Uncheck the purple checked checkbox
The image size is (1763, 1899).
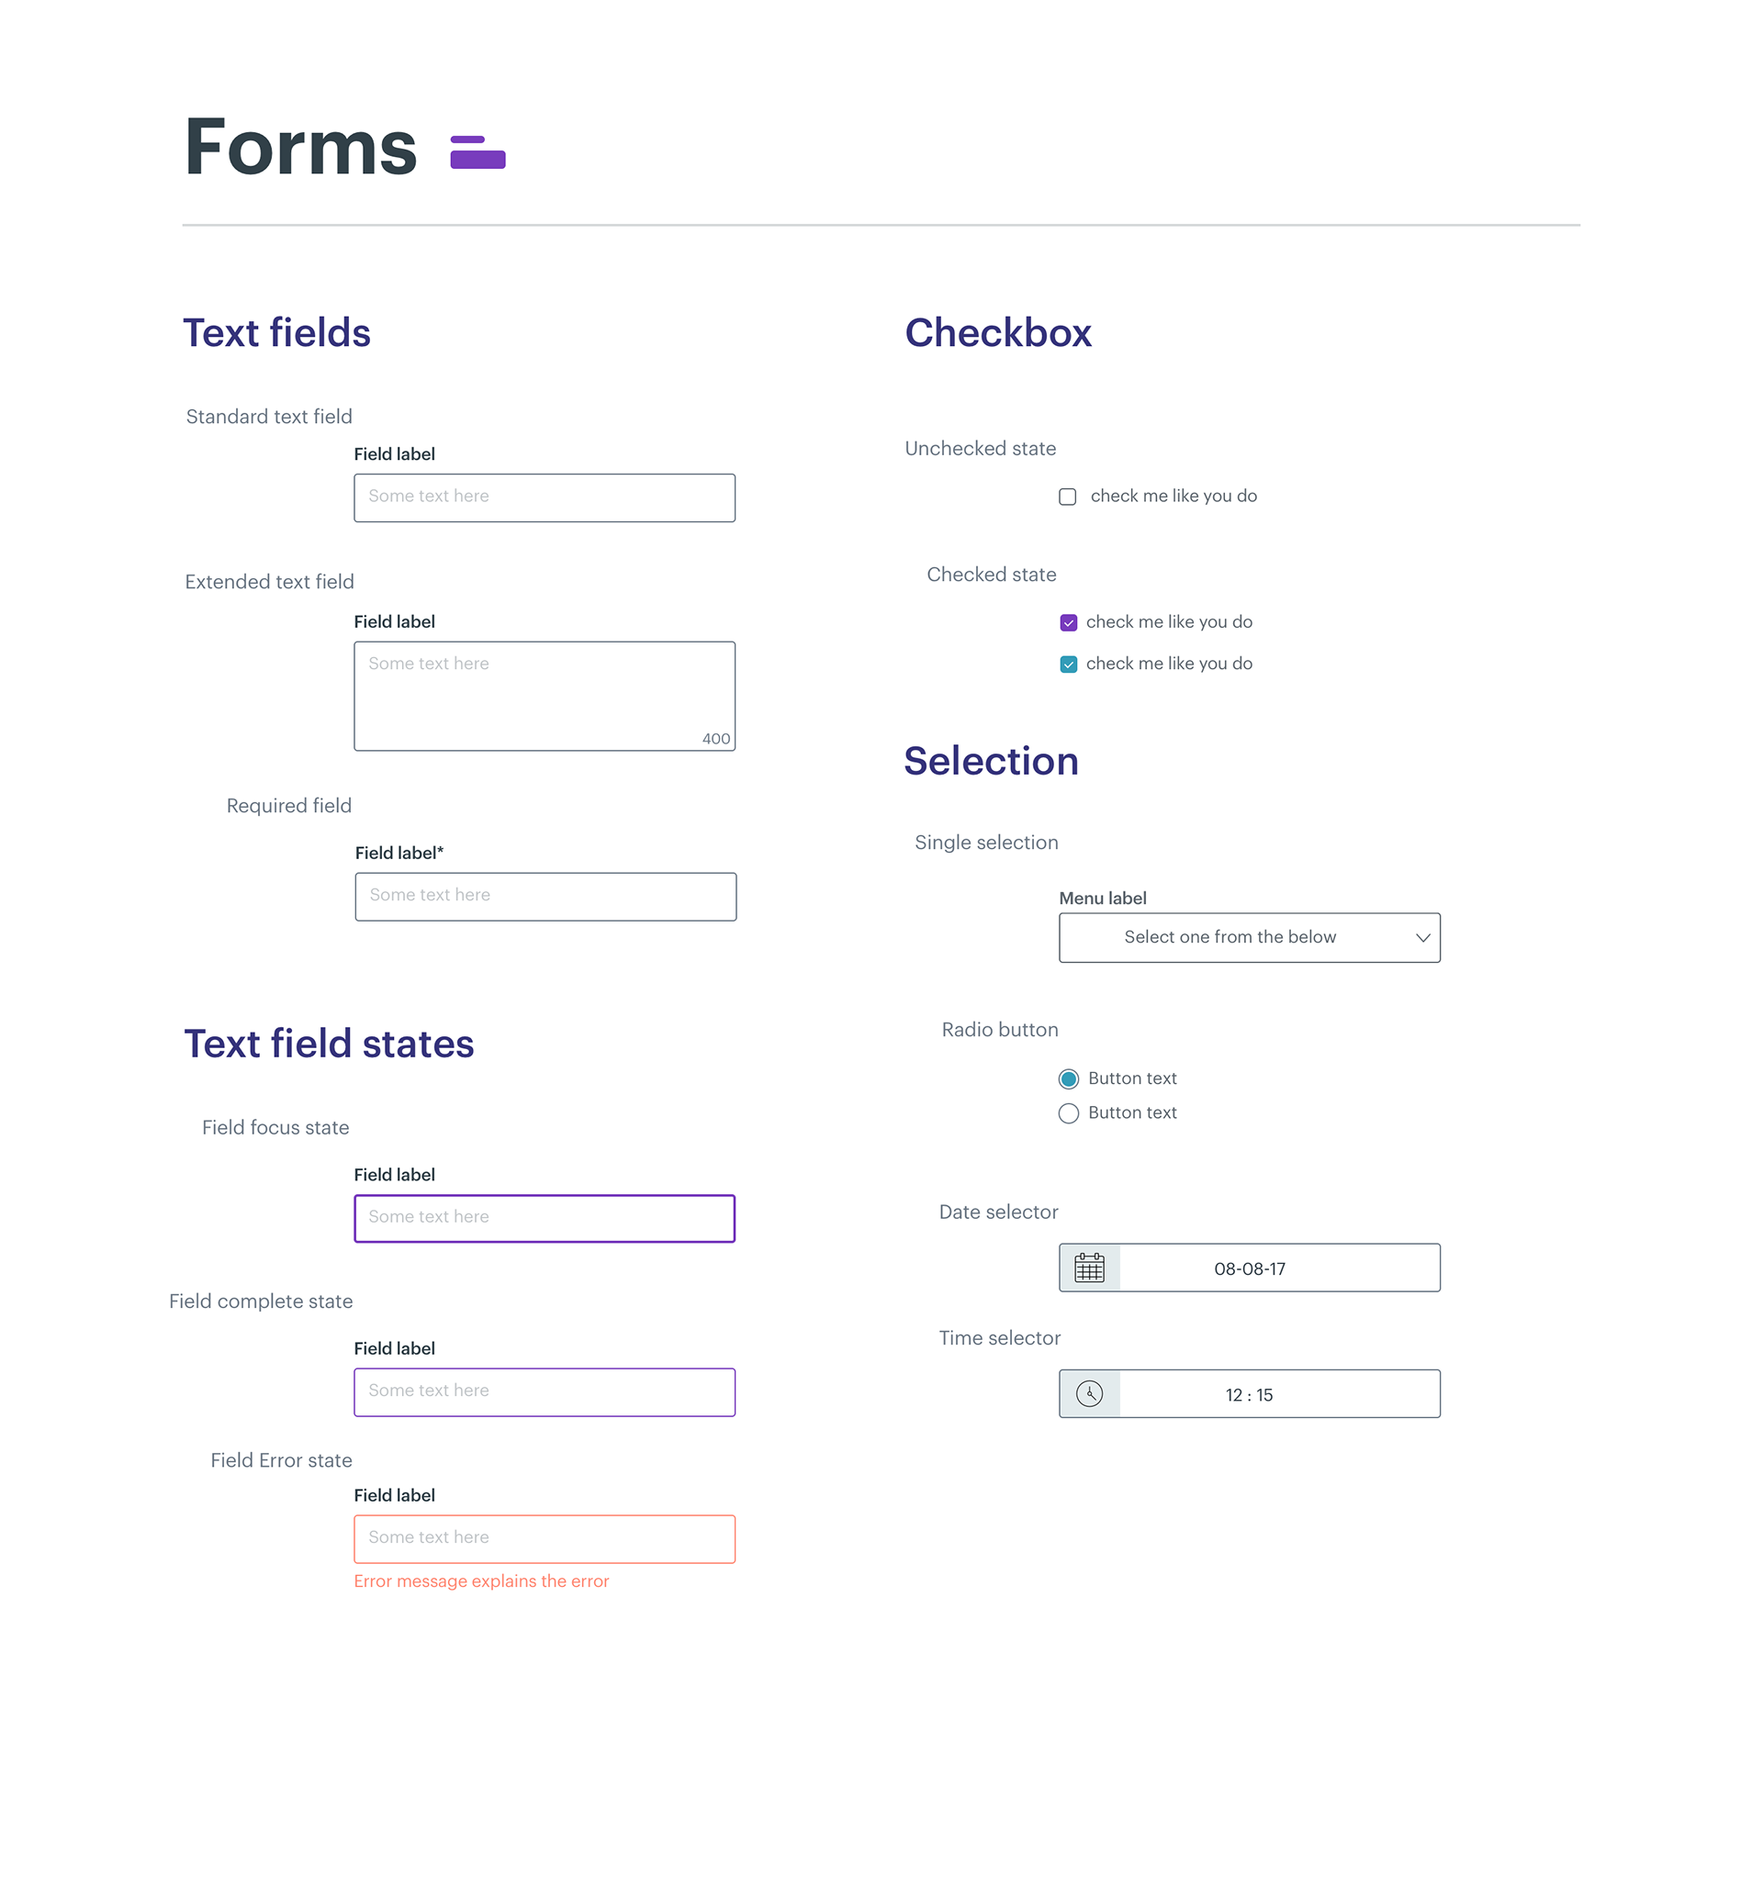coord(1069,623)
